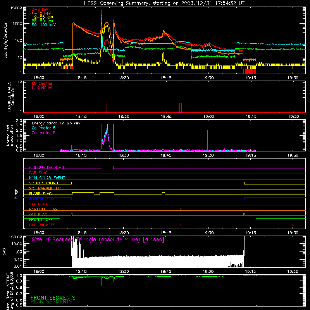
Task: Click the HESSI Observing Summary title text
Action: (164, 3)
